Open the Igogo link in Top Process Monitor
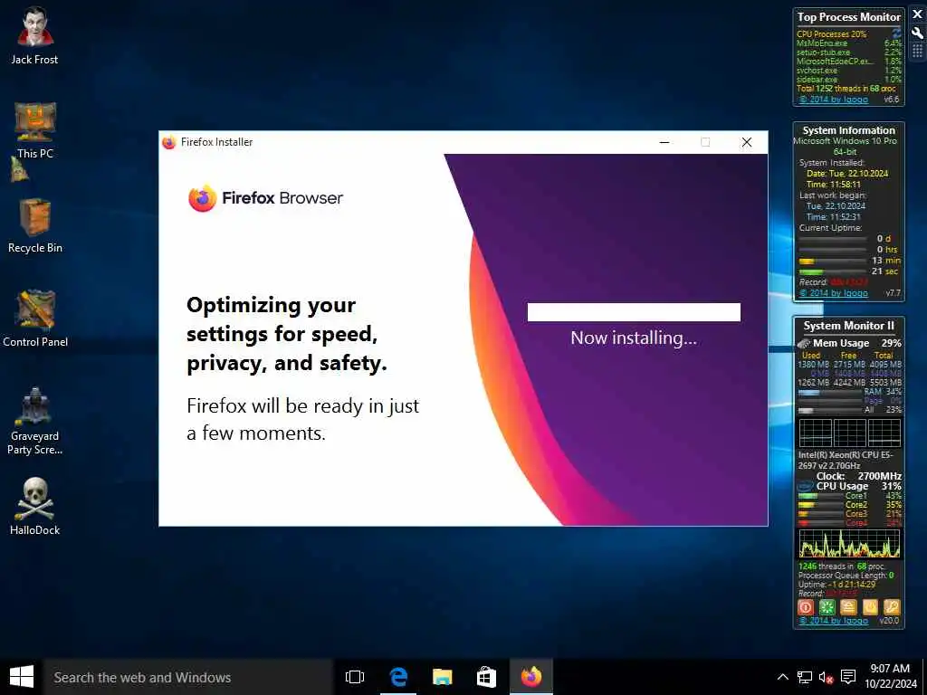 (834, 100)
